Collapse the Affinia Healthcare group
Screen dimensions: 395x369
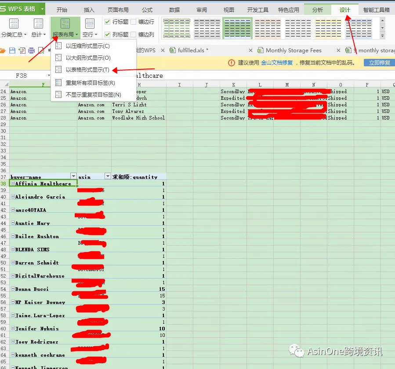(x=13, y=183)
